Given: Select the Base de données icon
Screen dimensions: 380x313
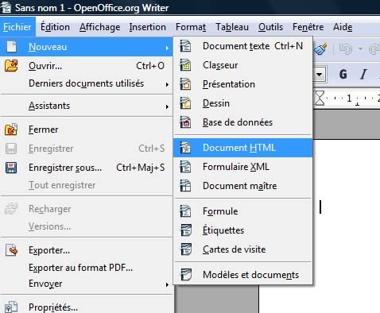Looking at the screenshot, I should (x=185, y=122).
